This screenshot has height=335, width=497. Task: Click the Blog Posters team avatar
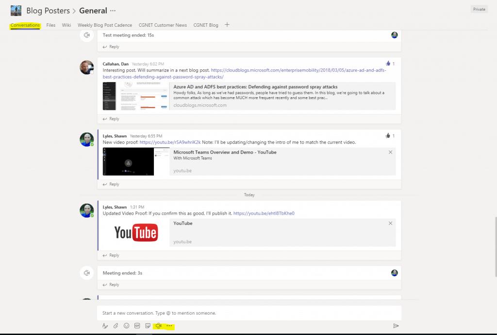tap(16, 11)
